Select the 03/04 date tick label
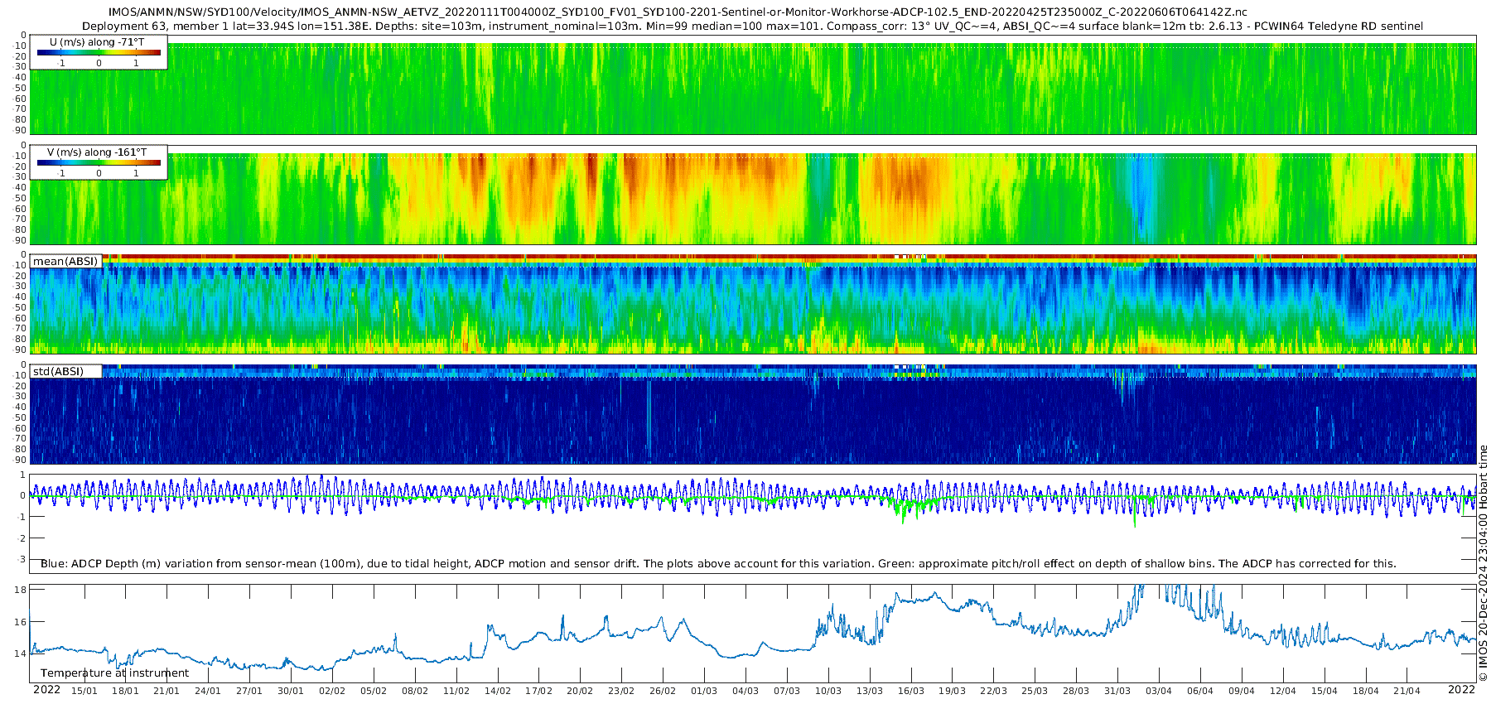This screenshot has height=704, width=1491. tap(1158, 691)
